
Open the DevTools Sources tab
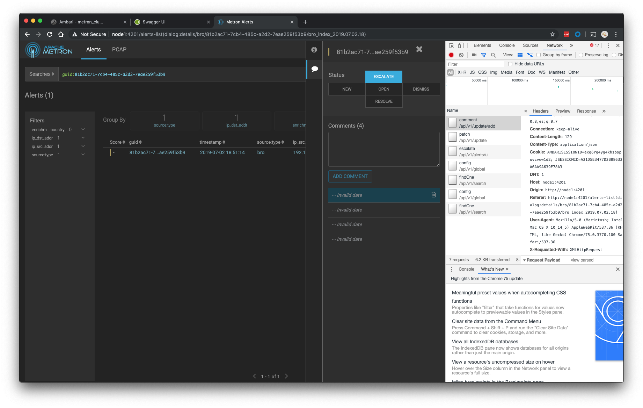coord(530,45)
